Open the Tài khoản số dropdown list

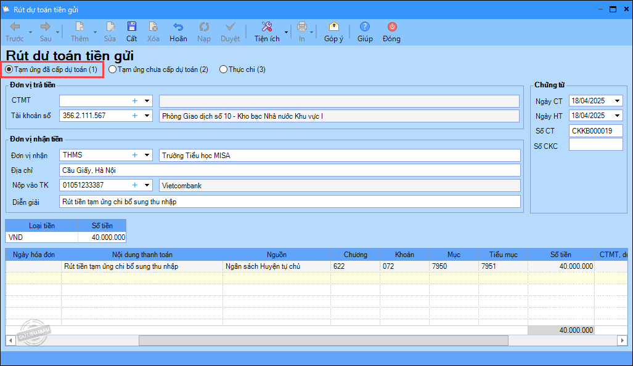(x=147, y=116)
